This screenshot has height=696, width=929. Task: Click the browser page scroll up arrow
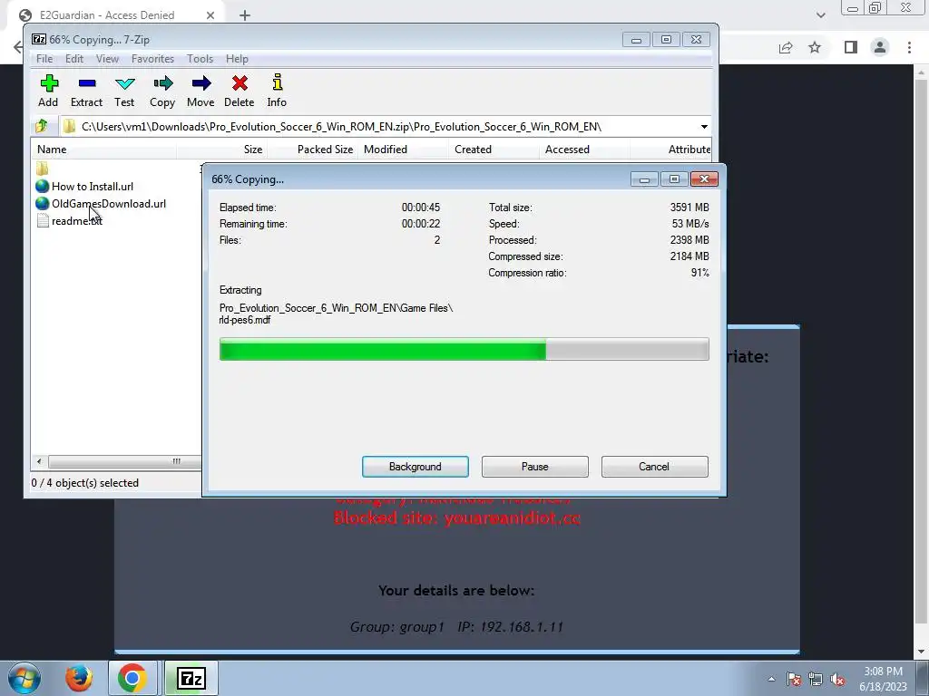click(x=922, y=72)
